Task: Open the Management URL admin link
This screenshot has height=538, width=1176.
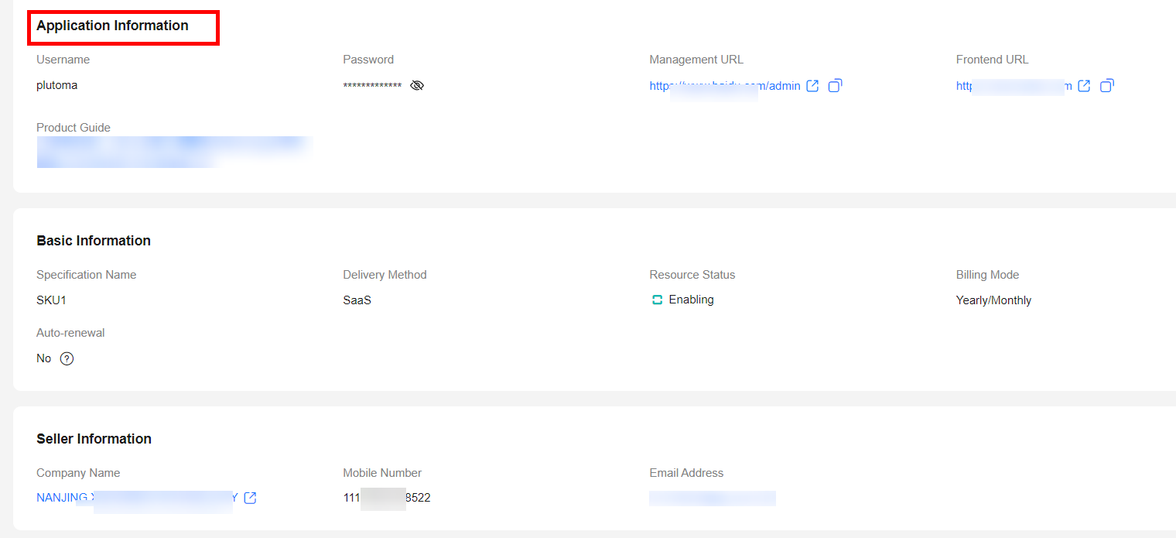Action: coord(725,86)
